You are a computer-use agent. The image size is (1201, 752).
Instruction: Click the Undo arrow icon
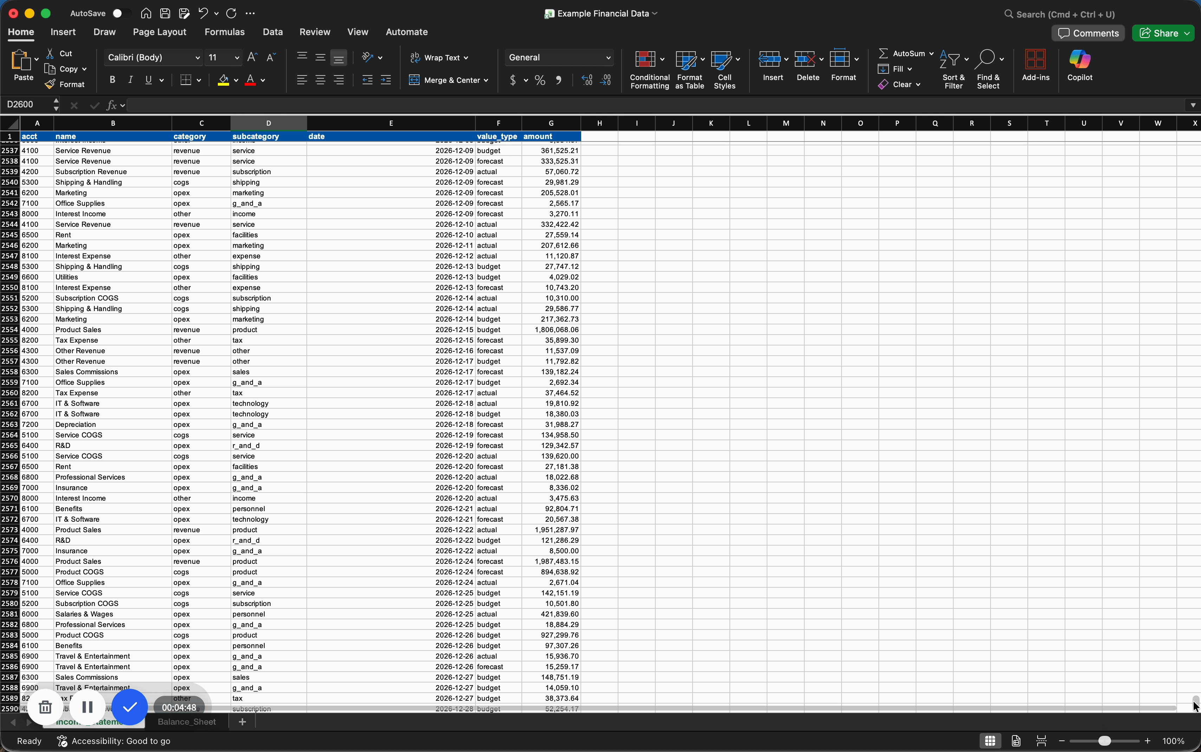[x=203, y=13]
